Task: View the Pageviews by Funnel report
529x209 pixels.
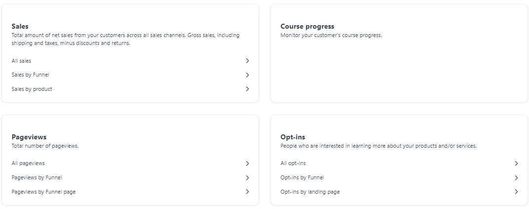Action: (x=37, y=177)
